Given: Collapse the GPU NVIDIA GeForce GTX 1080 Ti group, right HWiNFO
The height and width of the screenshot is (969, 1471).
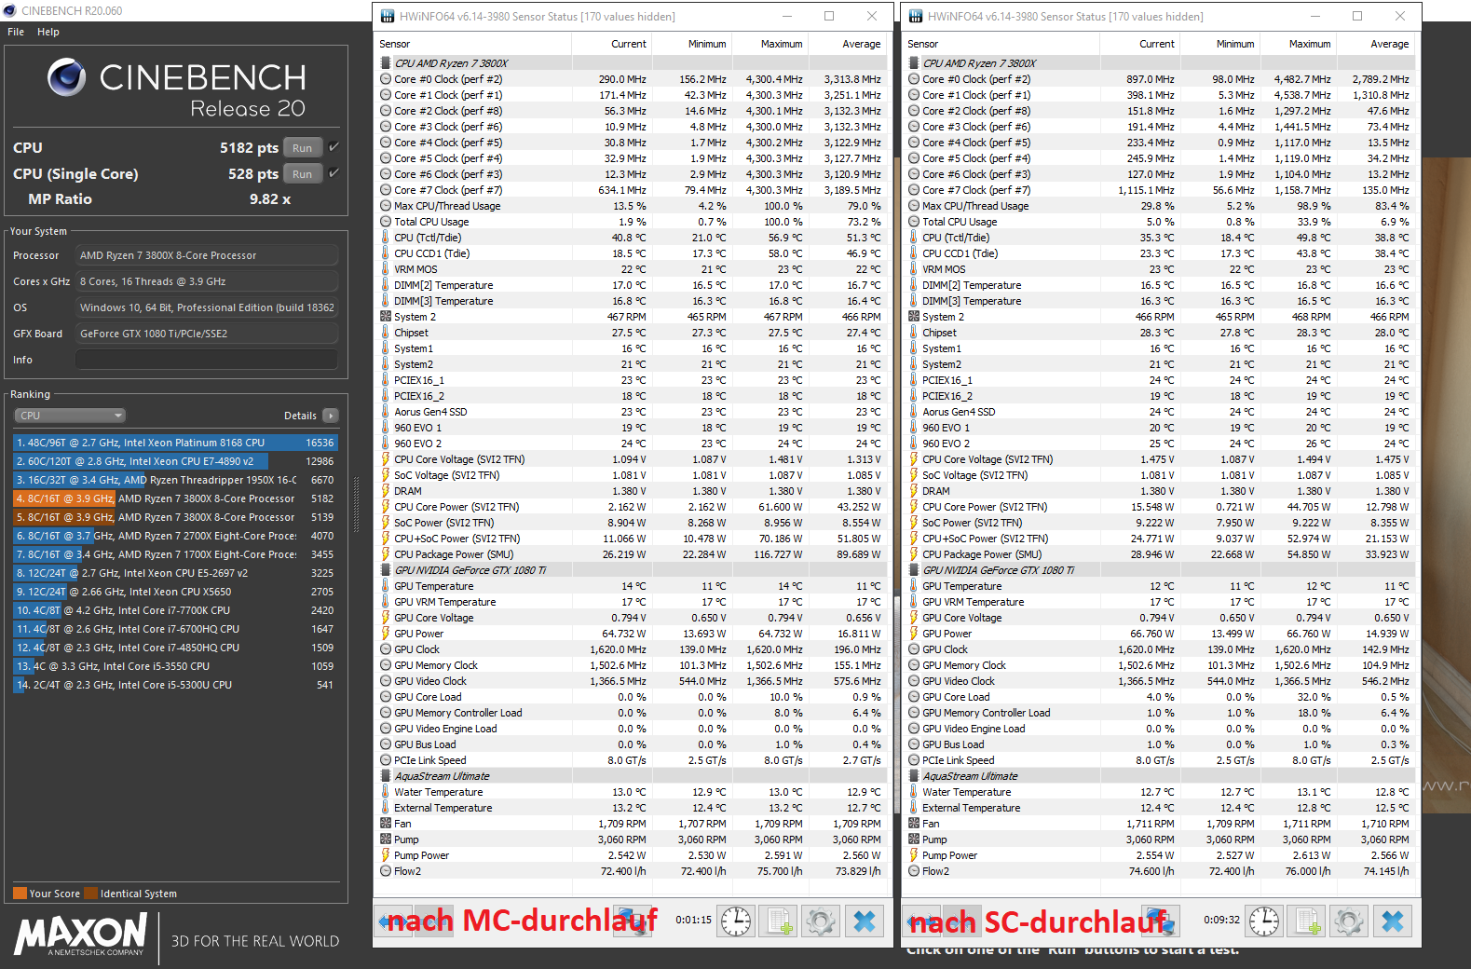Looking at the screenshot, I should click(x=914, y=570).
